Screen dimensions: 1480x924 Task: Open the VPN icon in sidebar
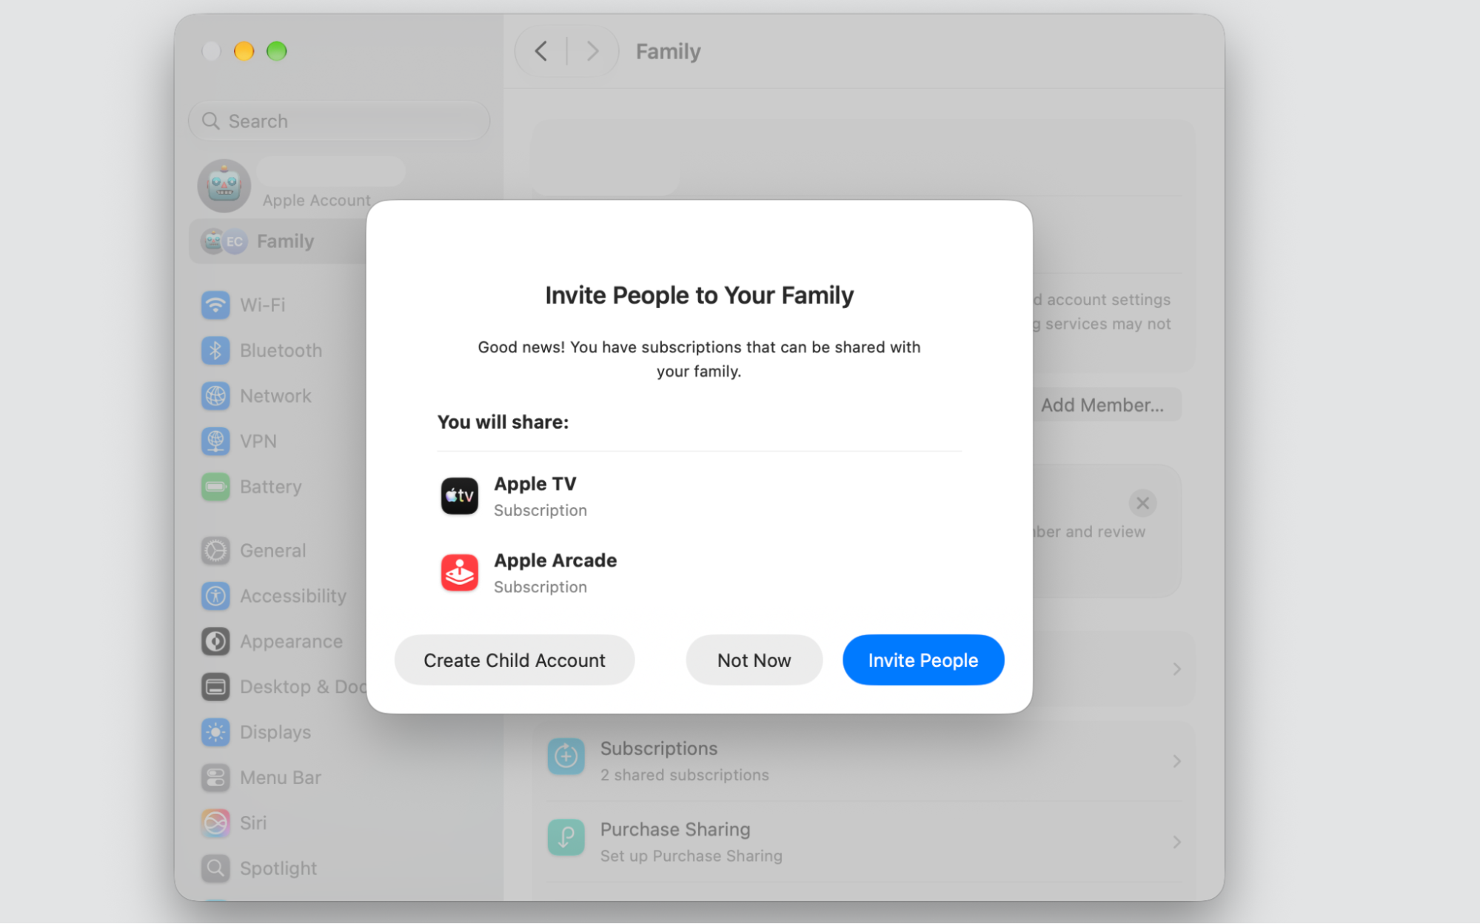tap(215, 441)
